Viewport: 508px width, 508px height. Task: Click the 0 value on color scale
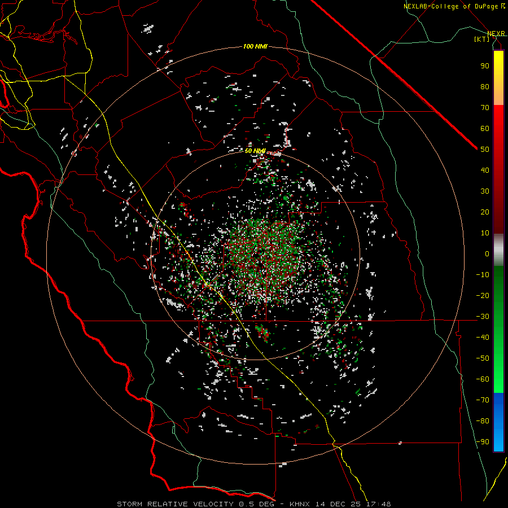pos(487,253)
